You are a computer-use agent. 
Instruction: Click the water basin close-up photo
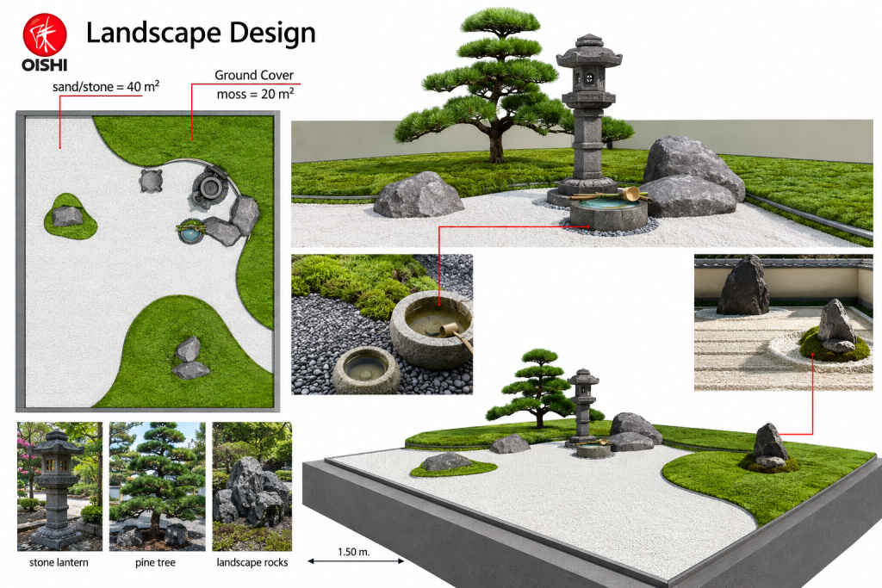pyautogui.click(x=382, y=325)
